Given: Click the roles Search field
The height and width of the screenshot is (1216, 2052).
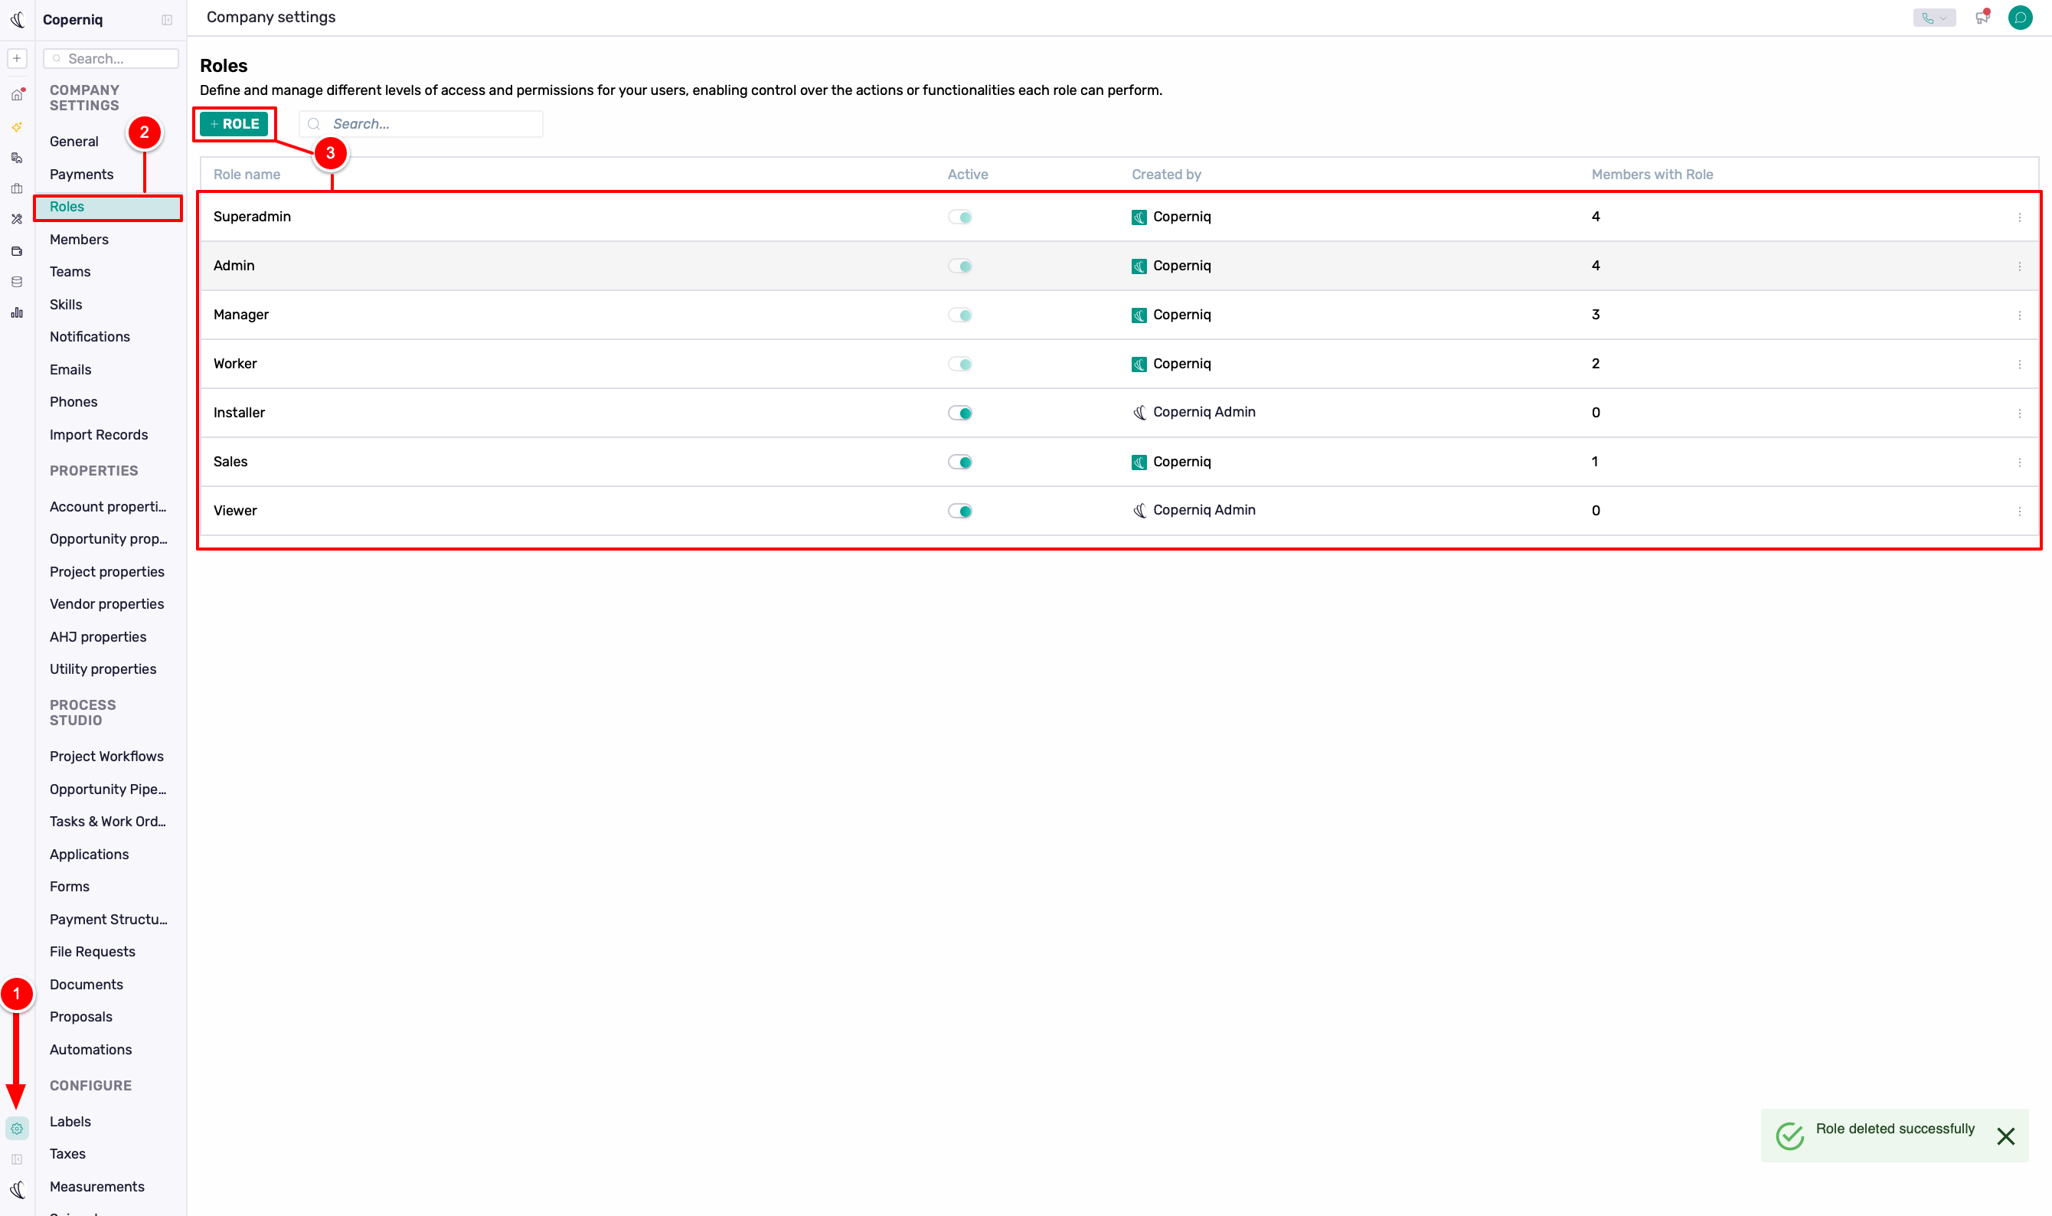Looking at the screenshot, I should (421, 124).
